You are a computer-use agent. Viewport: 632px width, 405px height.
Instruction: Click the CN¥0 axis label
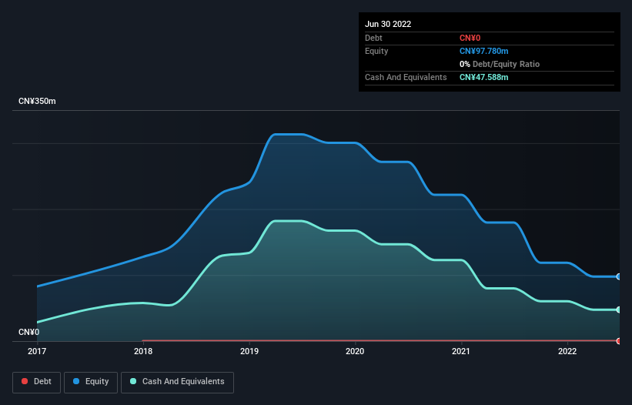click(29, 332)
